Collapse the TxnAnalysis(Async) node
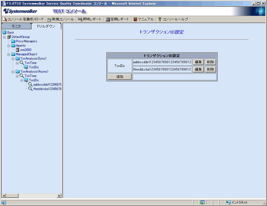Viewport: 267px width, 206px height. coord(13,72)
